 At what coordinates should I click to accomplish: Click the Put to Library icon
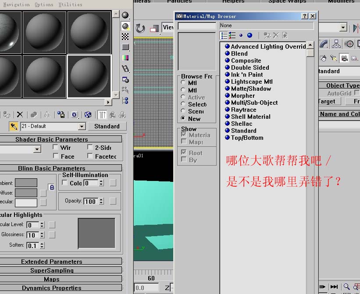click(x=61, y=114)
